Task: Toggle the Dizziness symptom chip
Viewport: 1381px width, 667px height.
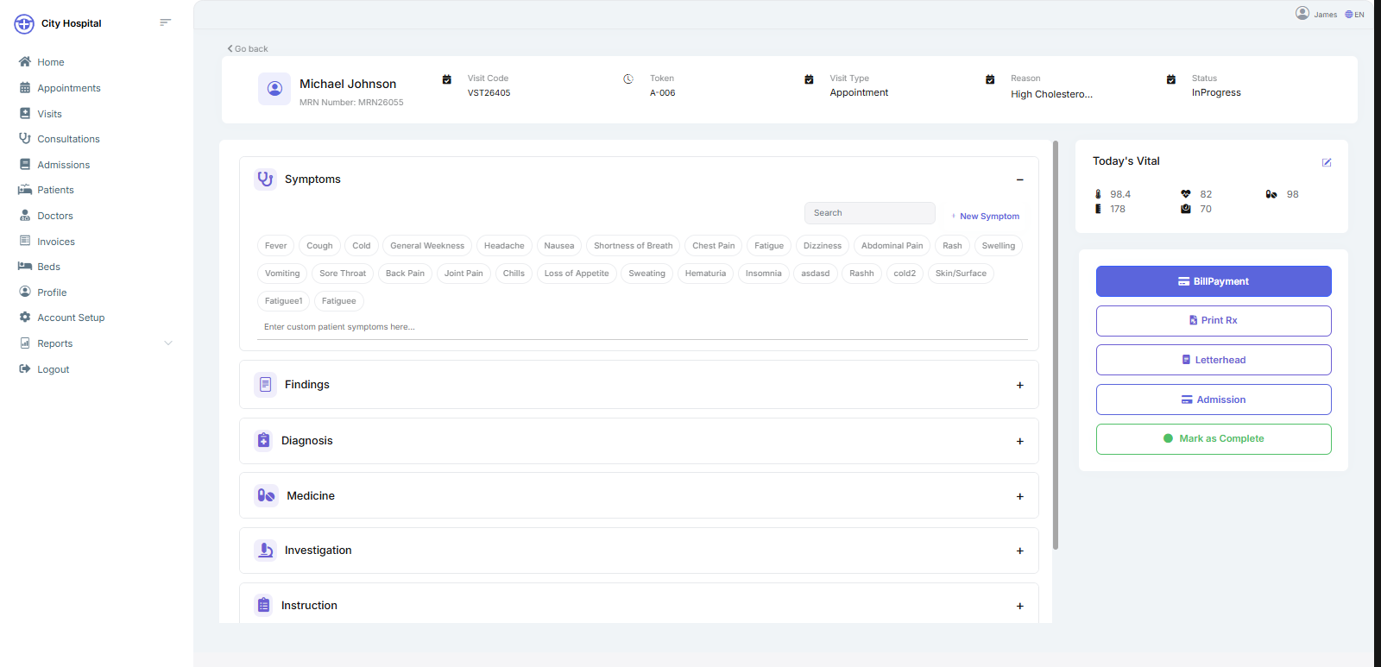Action: tap(823, 246)
